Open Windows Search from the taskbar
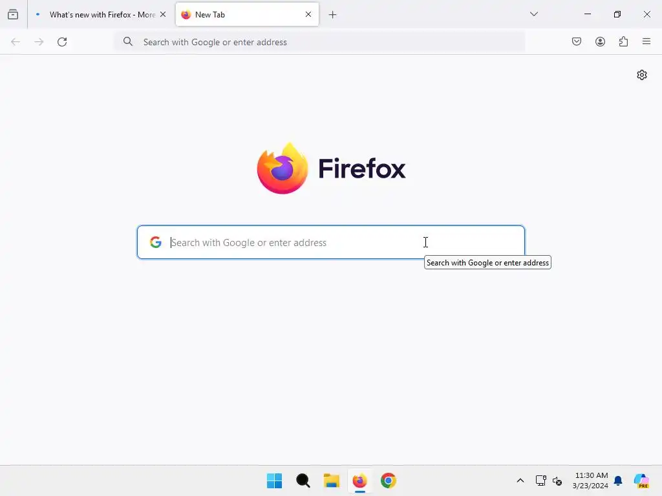 (303, 480)
